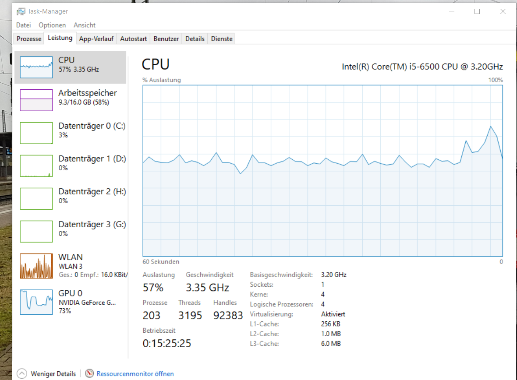517x380 pixels.
Task: Click the Ressourcenmonitor öffnen link
Action: click(x=135, y=373)
